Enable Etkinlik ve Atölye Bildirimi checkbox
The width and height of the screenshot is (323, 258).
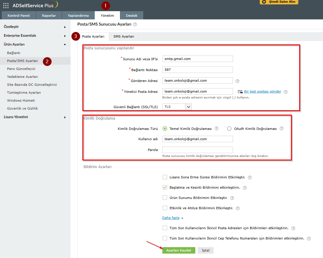165,208
